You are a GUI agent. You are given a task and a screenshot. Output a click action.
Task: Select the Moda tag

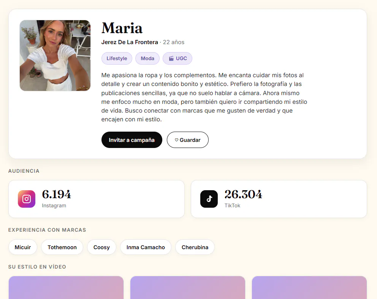[x=147, y=59]
